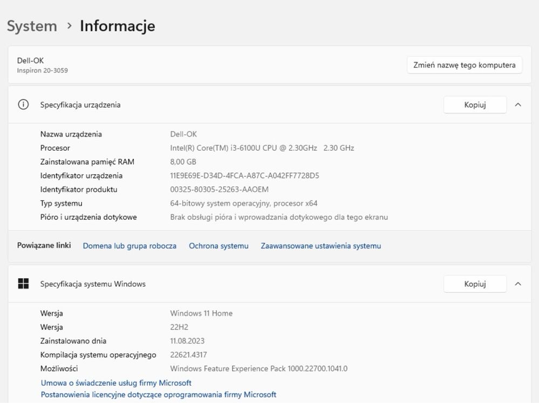
Task: Select the Windows Feature Experience Pack value
Action: tap(259, 368)
